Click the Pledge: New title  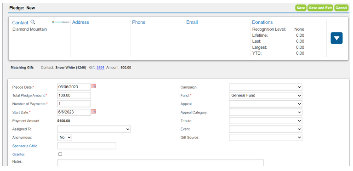pos(22,8)
